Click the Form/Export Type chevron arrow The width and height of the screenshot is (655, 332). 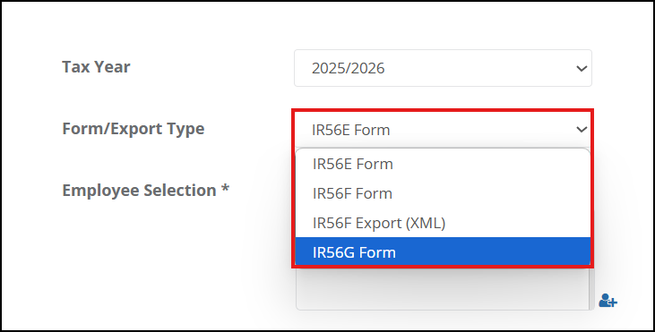click(x=582, y=130)
